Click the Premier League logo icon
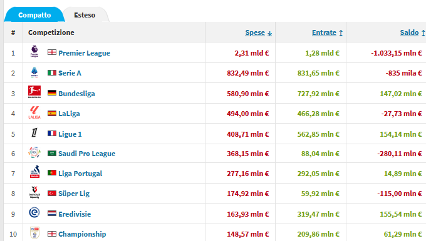Image resolution: width=426 pixels, height=241 pixels. tap(34, 51)
